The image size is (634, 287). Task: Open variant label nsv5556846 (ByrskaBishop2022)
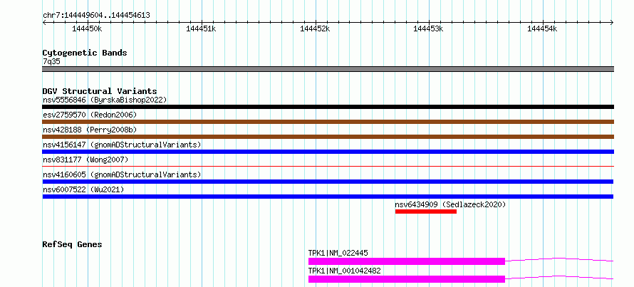(105, 100)
